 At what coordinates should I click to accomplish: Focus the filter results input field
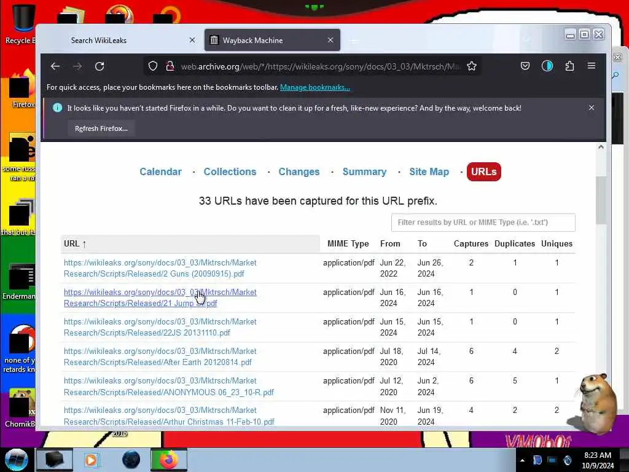(x=483, y=222)
